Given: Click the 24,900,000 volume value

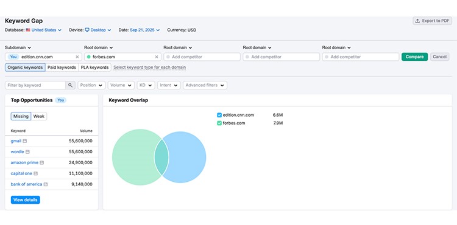Looking at the screenshot, I should click(80, 163).
